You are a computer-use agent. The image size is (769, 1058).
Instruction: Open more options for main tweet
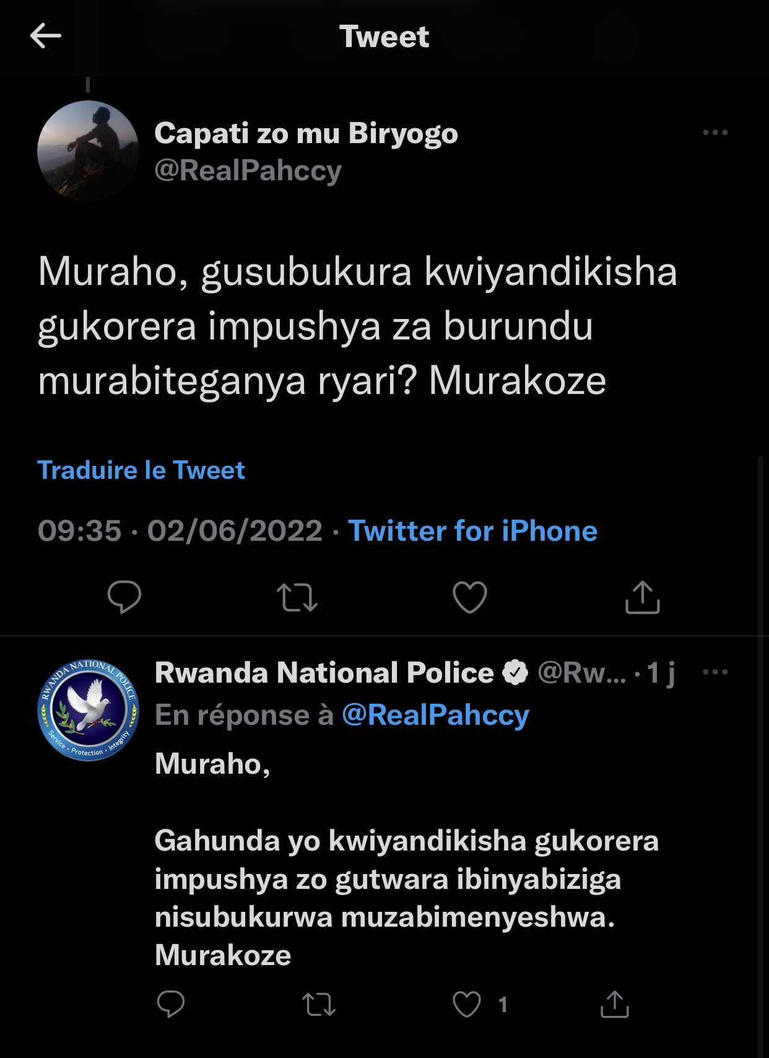click(715, 133)
